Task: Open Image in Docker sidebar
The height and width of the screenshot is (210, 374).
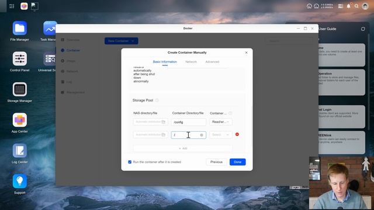Action: point(71,61)
